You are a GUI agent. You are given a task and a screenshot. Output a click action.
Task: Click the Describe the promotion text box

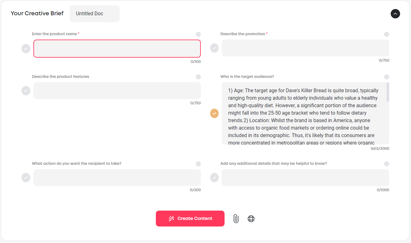point(305,48)
